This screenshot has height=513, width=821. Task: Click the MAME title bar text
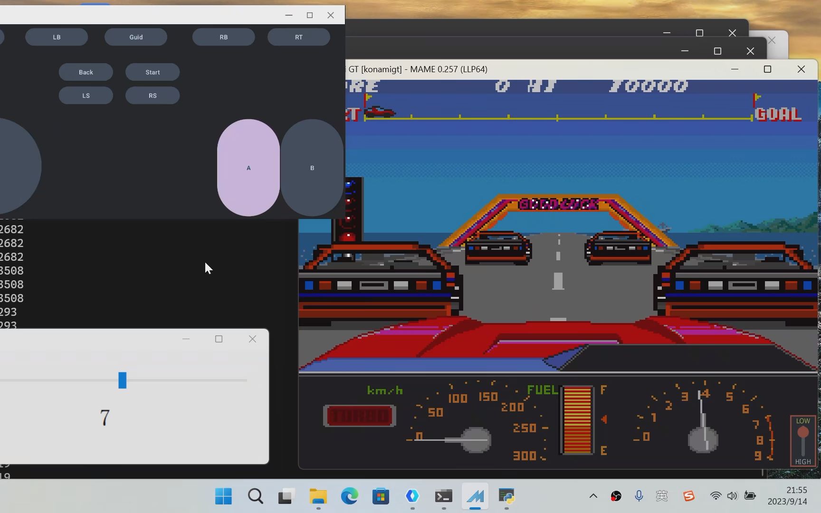point(418,69)
